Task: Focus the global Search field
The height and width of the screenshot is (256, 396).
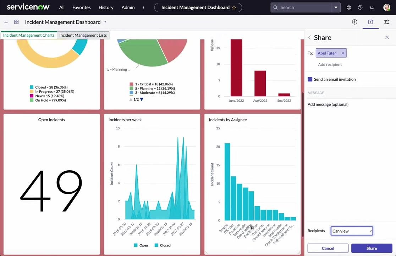Action: tap(301, 7)
